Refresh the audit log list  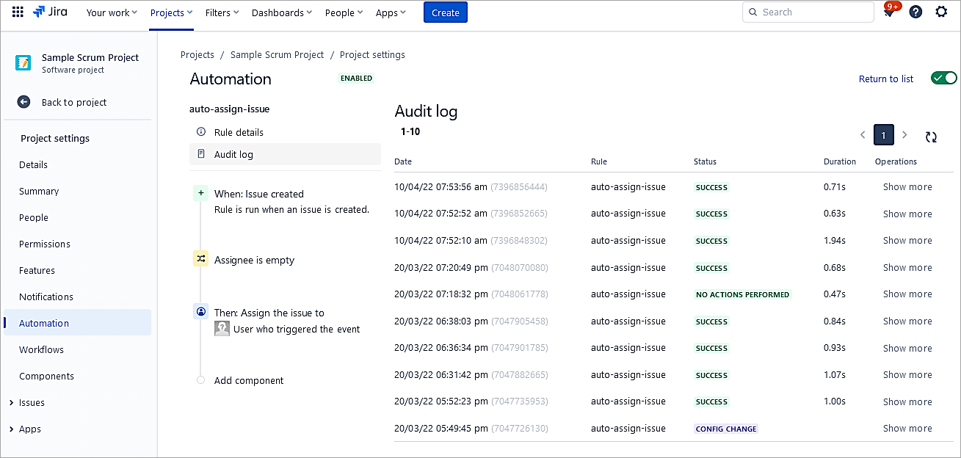tap(931, 137)
